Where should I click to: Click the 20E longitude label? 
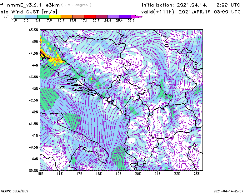pos(138,174)
